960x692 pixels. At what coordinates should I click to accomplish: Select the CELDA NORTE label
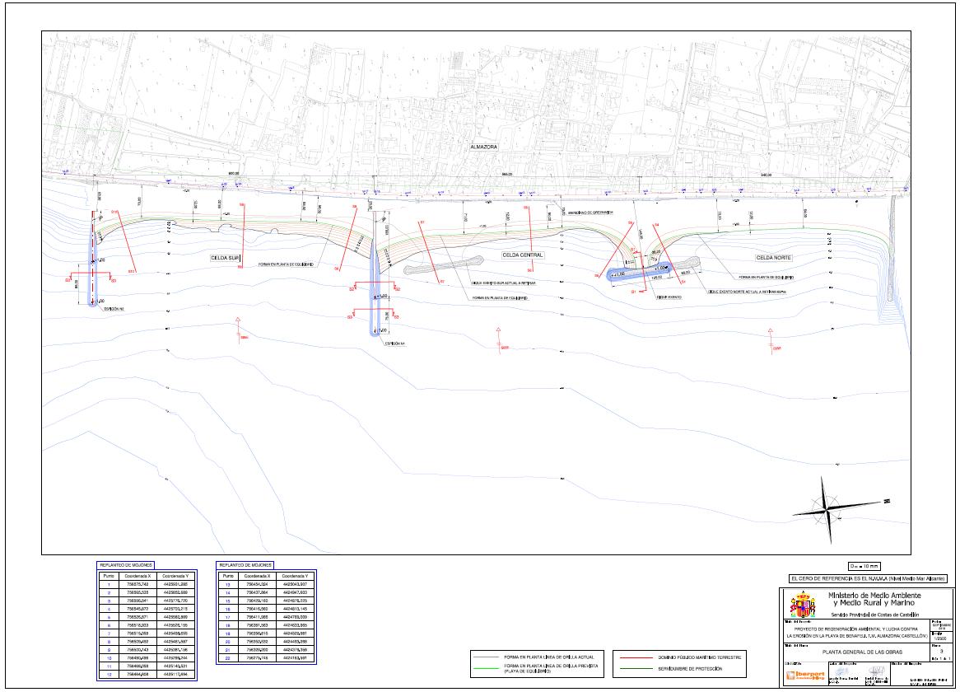774,258
